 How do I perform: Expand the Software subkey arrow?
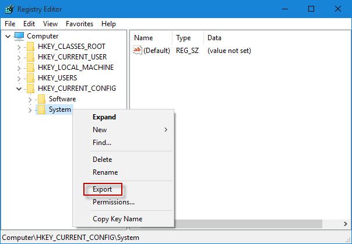pyautogui.click(x=30, y=99)
